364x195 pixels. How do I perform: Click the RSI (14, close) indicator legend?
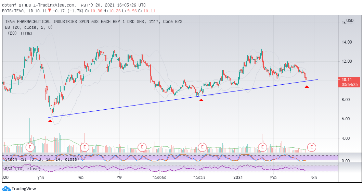point(23,169)
